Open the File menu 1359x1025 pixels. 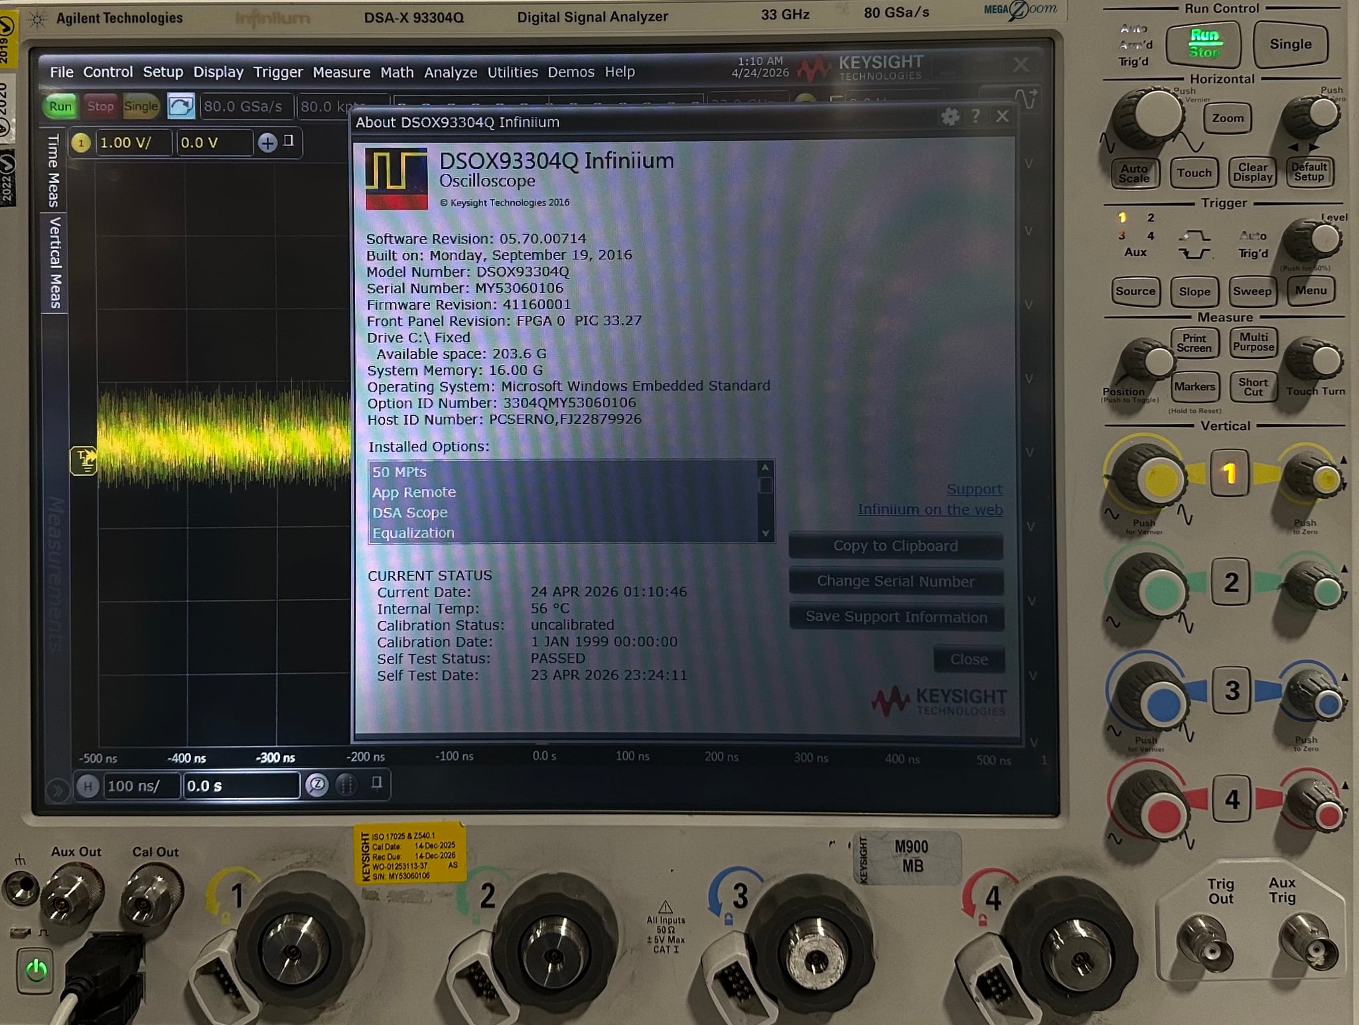(x=62, y=72)
